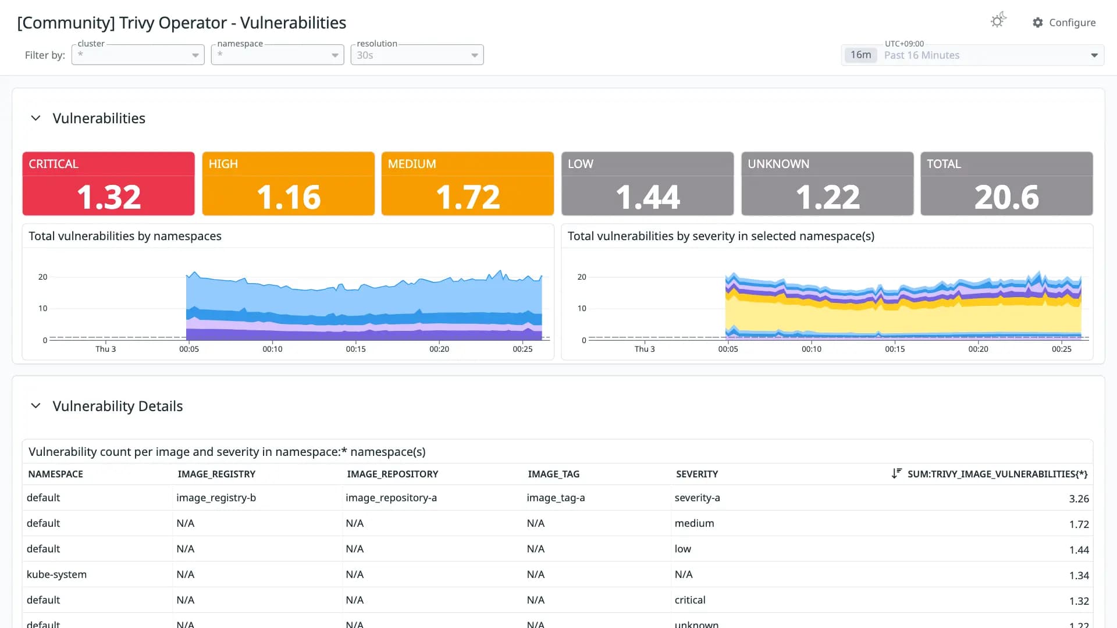Sort by NAMESPACE column header
Screen dimensions: 1117x628
pos(56,474)
